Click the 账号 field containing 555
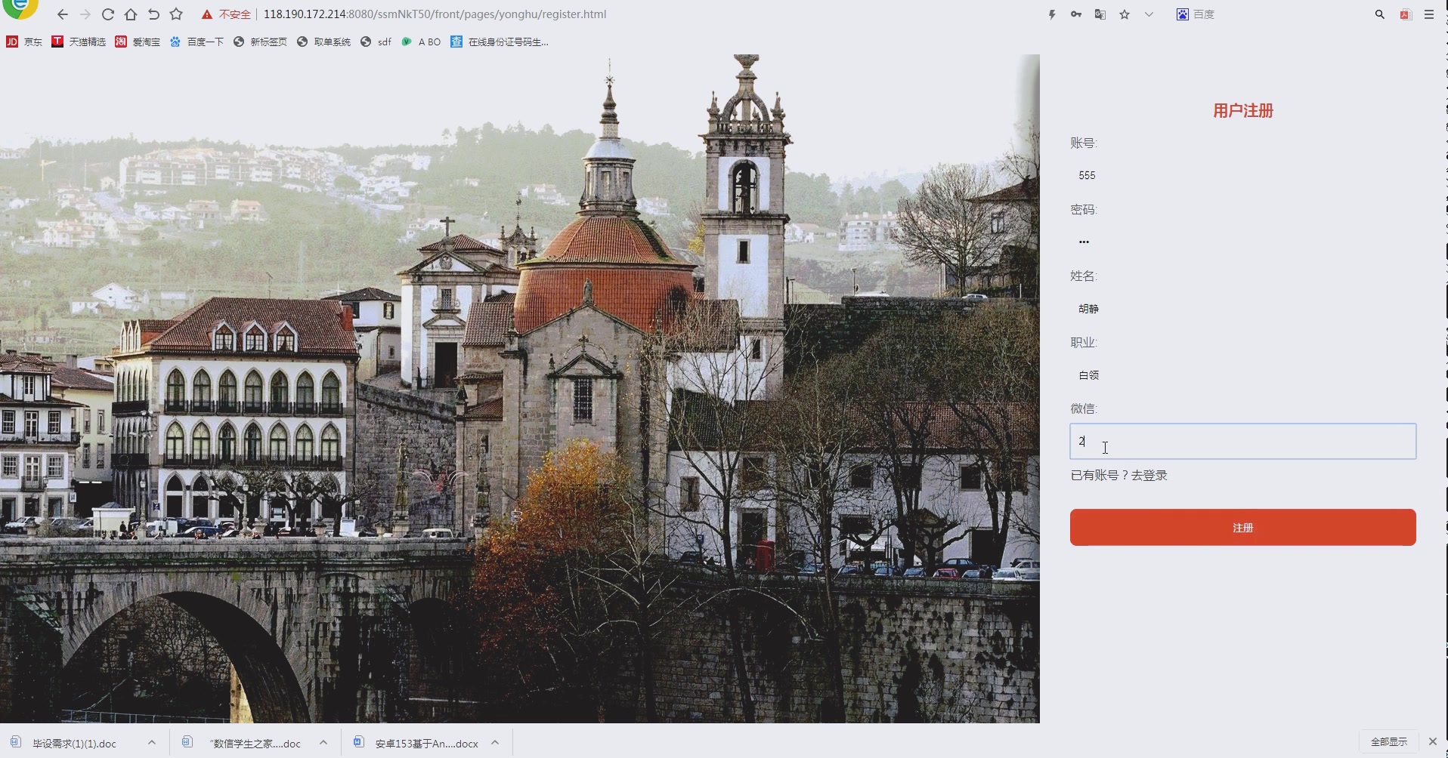 (x=1242, y=175)
